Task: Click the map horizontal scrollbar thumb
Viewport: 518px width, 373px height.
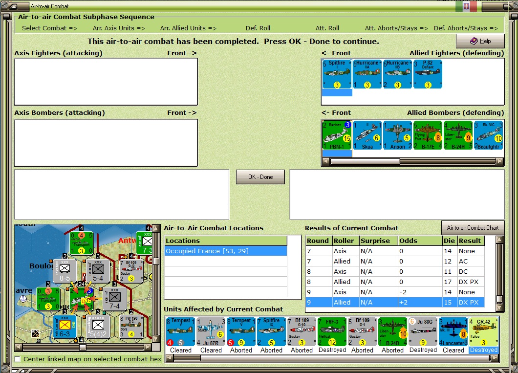Action: click(x=83, y=347)
